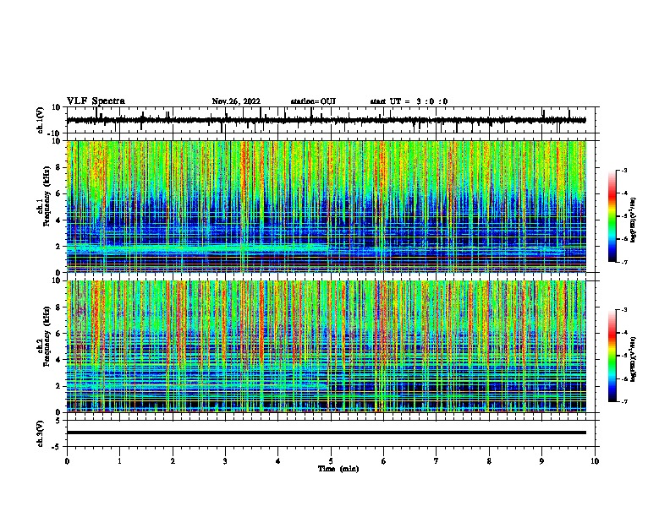Click tick label "8" on the Time axis
The image size is (670, 517).
coord(489,461)
